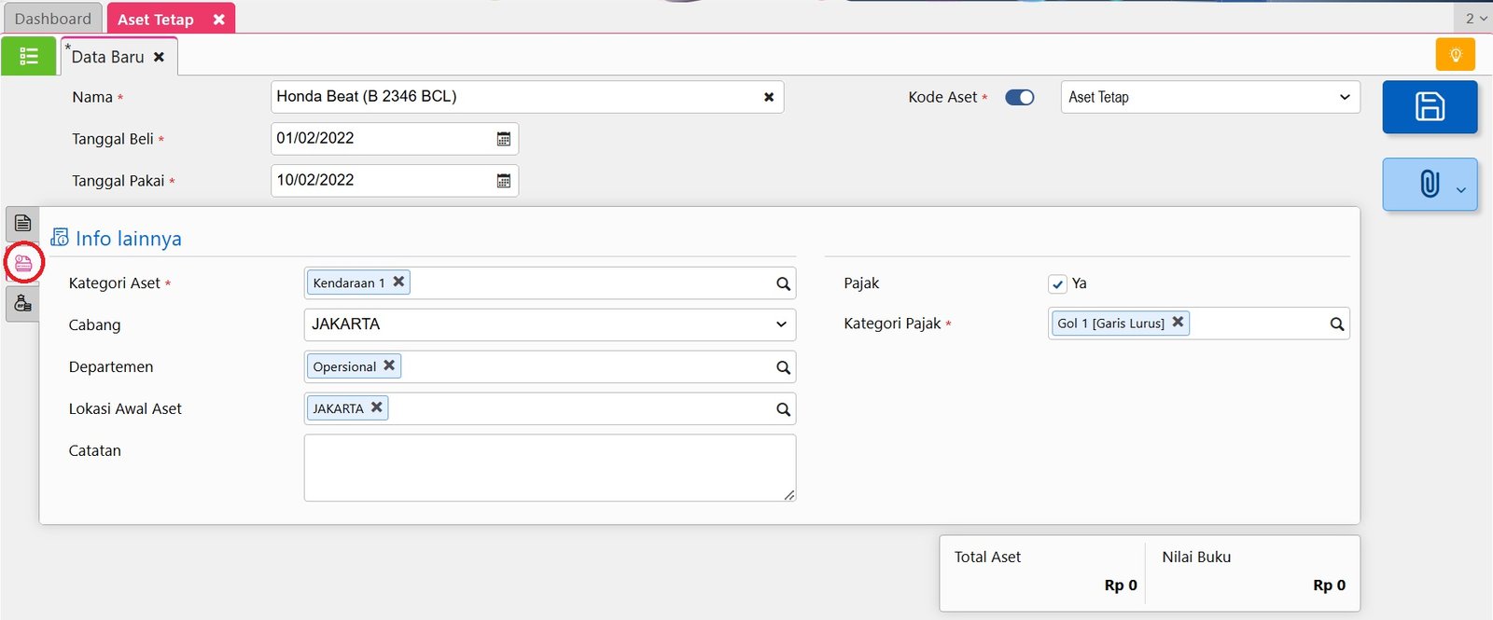Select the Data Baru tab
The width and height of the screenshot is (1493, 620).
click(107, 57)
